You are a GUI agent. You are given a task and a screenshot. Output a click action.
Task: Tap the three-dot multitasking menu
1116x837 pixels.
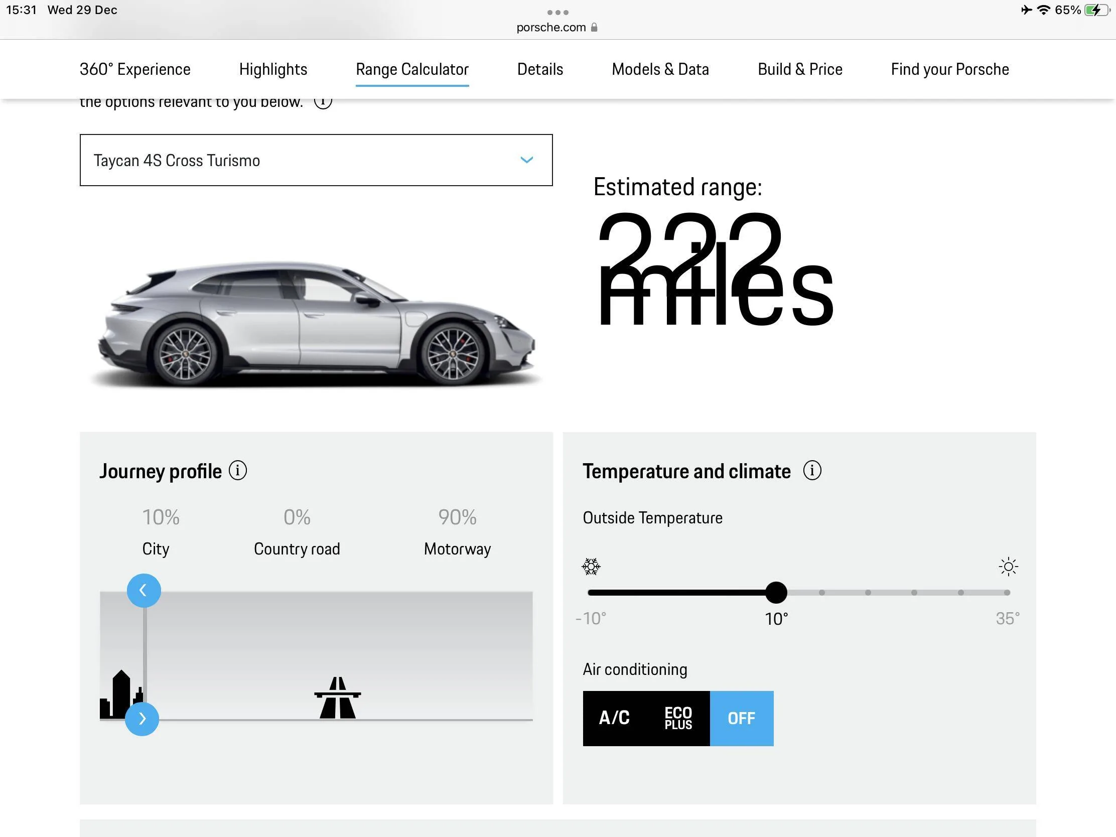(x=557, y=12)
